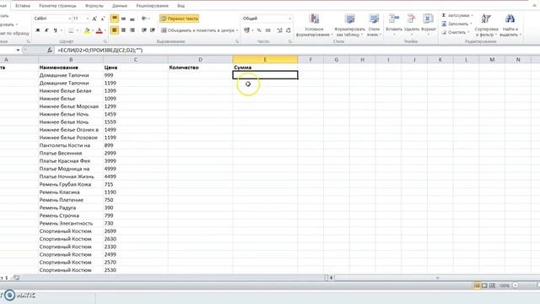Apply bold formatting with the Ж button

pyautogui.click(x=38, y=30)
